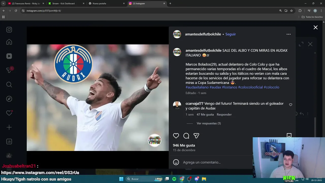Open the #colocolo hashtag link

[x=271, y=87]
